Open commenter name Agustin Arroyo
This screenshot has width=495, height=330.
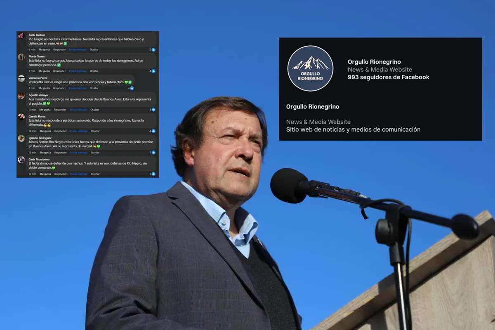(38, 95)
